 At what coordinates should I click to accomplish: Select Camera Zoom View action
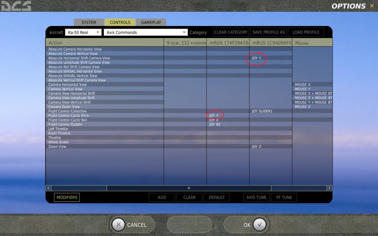(105, 107)
